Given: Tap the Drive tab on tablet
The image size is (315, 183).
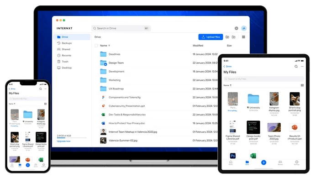Looking at the screenshot, I should point(247,163).
